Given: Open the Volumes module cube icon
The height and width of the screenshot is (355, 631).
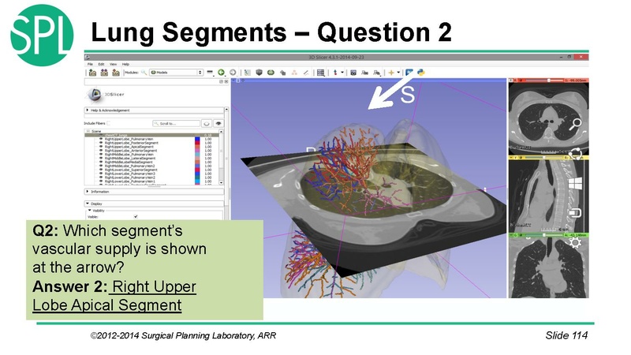Looking at the screenshot, I should coord(259,73).
